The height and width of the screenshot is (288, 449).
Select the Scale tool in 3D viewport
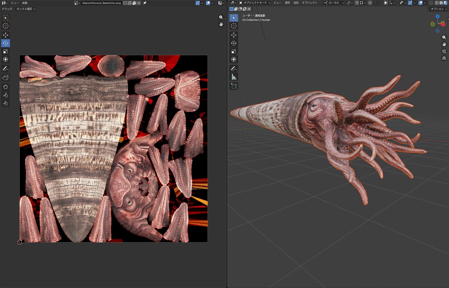[x=234, y=52]
